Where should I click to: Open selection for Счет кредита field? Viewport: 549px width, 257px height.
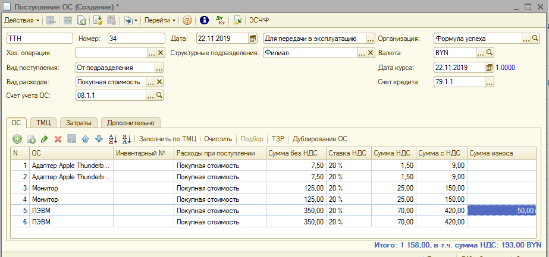click(490, 82)
